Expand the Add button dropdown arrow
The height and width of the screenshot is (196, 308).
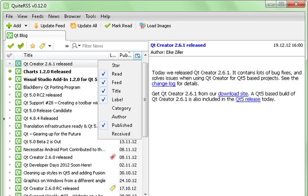(x=26, y=26)
